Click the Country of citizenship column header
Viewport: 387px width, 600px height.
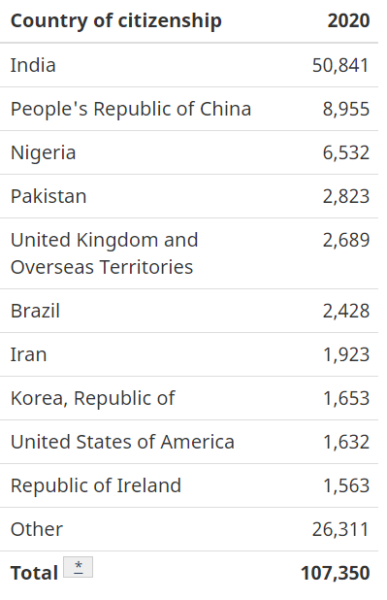click(x=115, y=20)
